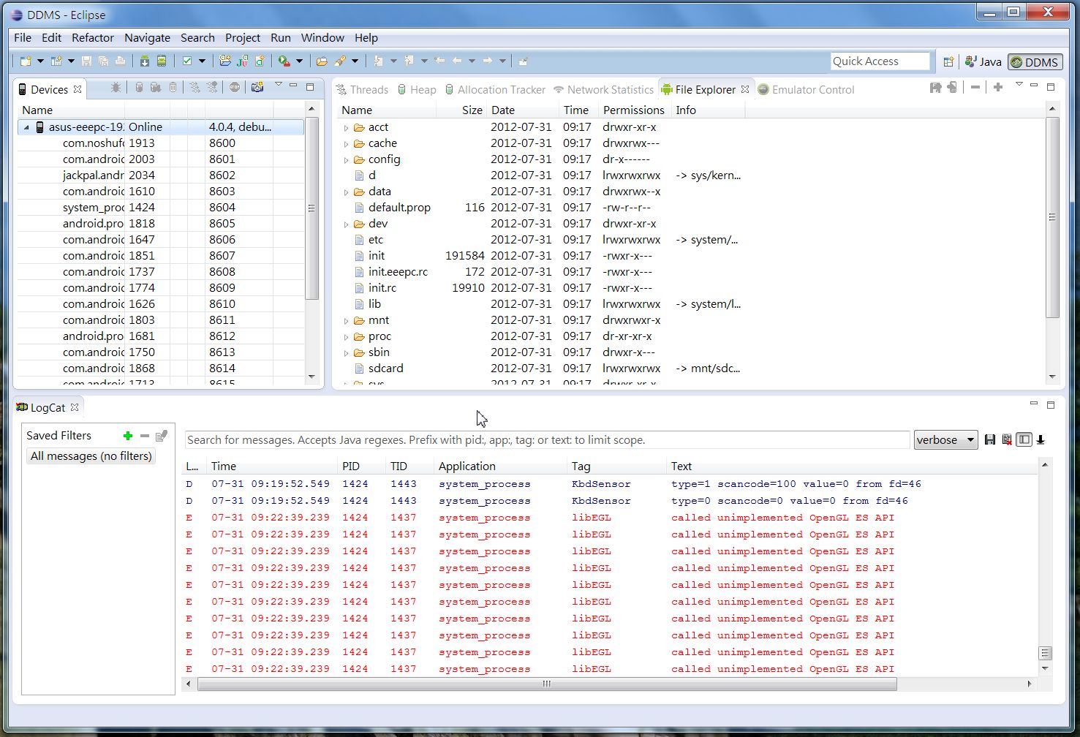Viewport: 1080px width, 737px height.
Task: Open the Android Virtual Device Manager icon
Action: [x=162, y=61]
